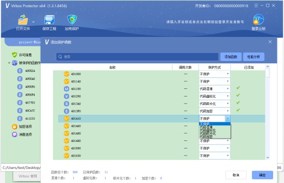Click the scrollbar down arrow in function list
The height and width of the screenshot is (183, 284).
[267, 158]
